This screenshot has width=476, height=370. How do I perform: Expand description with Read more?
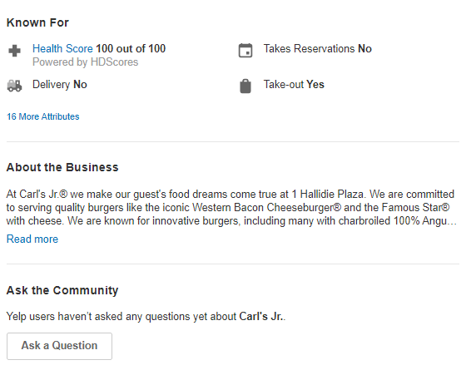32,239
